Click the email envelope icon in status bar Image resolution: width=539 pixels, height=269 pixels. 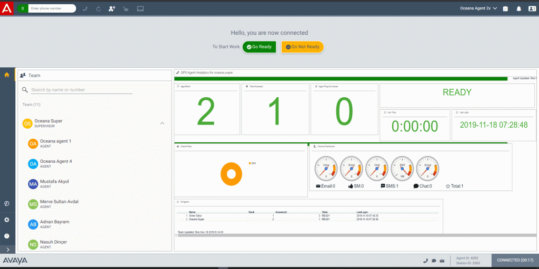442,261
